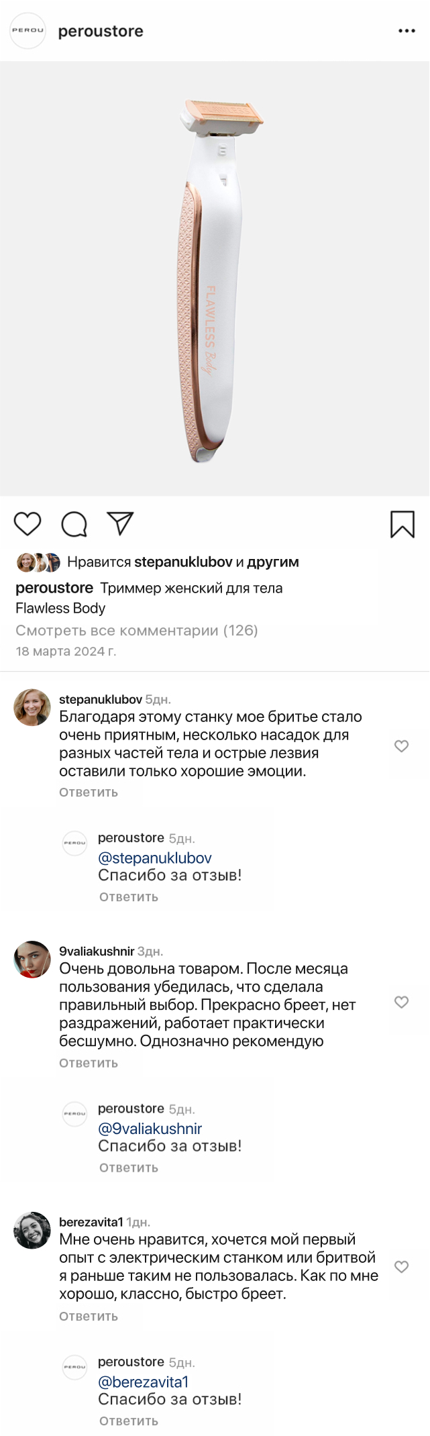The image size is (430, 1436).
Task: Open the three-dots options menu
Action: 407,31
